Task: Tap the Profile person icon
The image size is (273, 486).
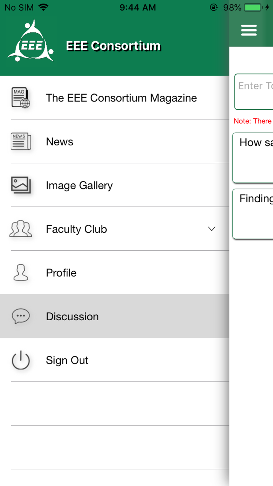Action: point(21,273)
